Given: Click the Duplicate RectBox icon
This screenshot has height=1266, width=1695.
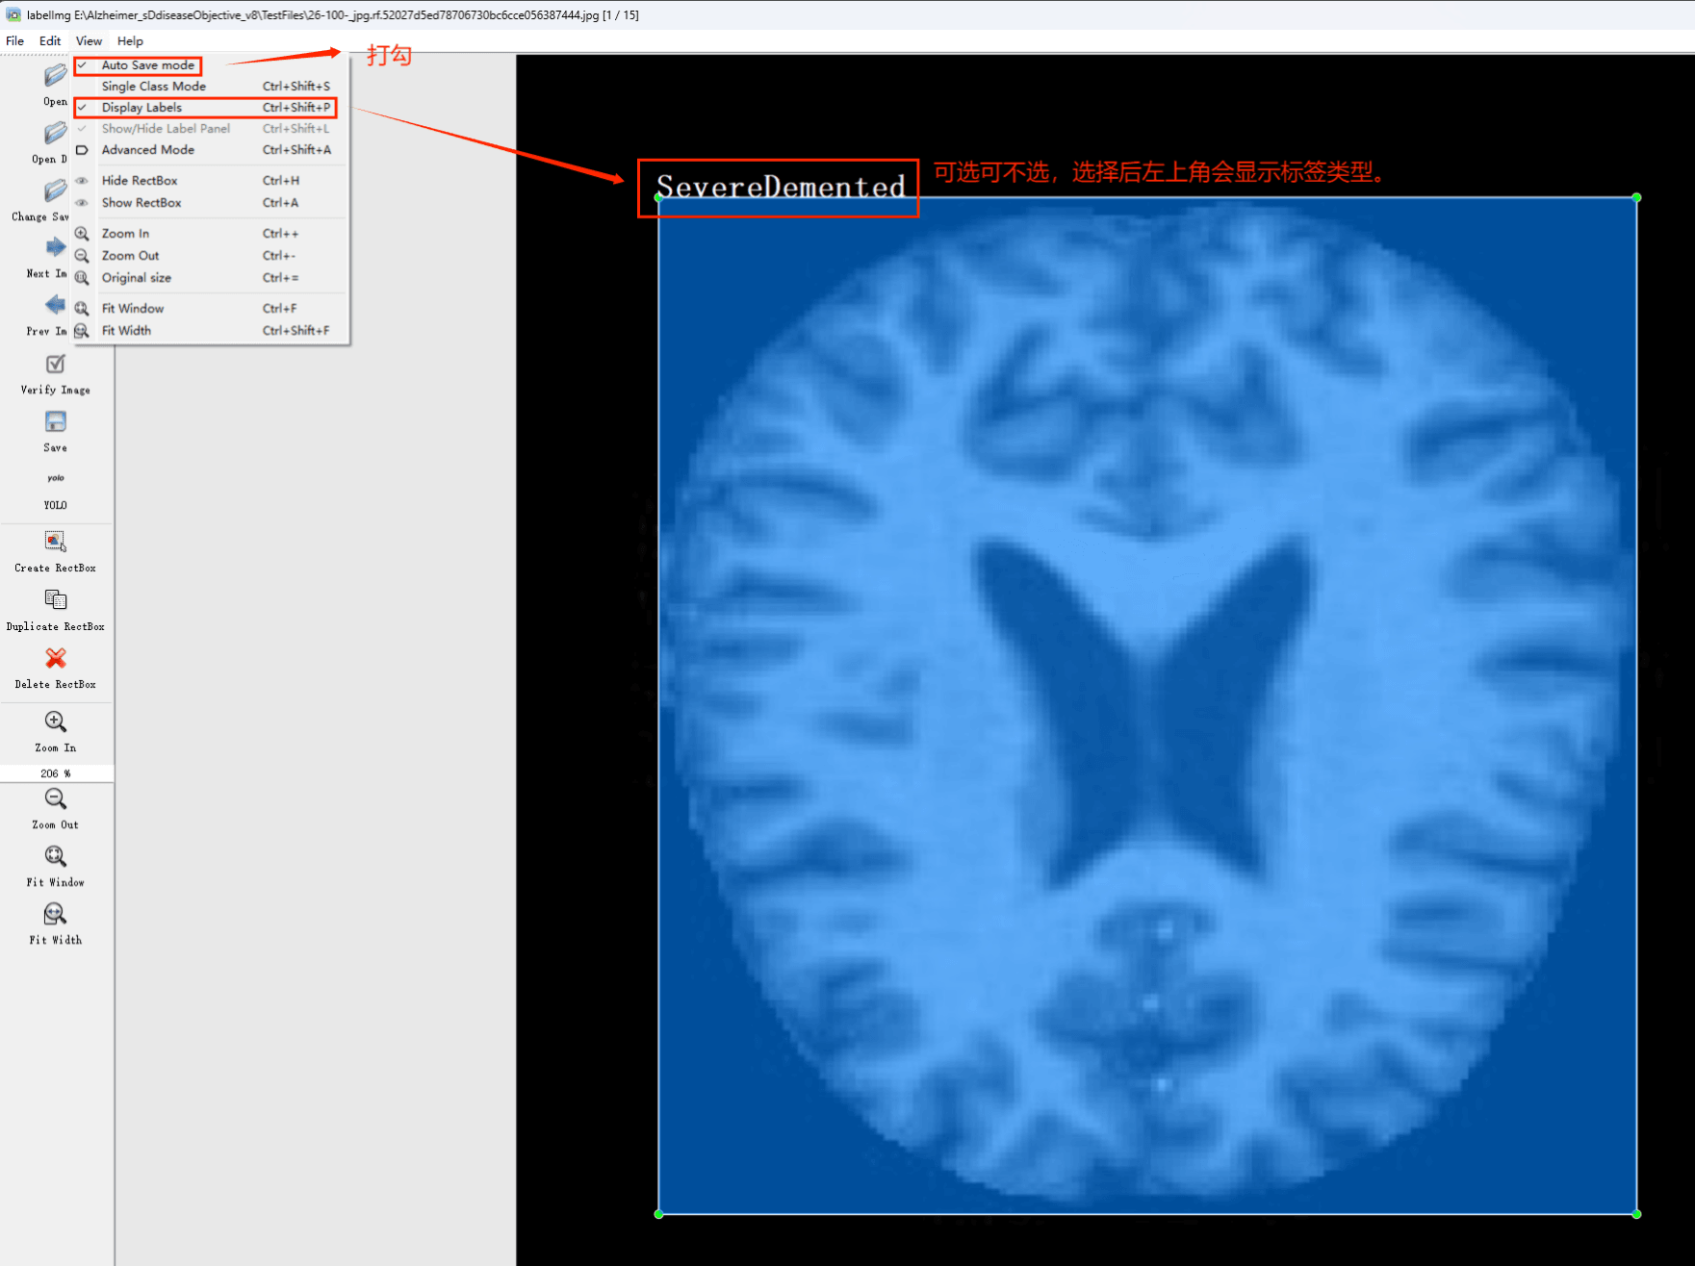Looking at the screenshot, I should click(56, 600).
